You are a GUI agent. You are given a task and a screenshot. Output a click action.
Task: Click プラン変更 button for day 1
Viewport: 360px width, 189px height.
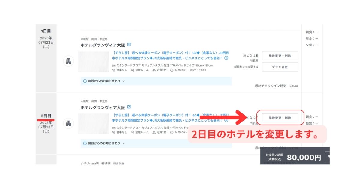coord(280,67)
